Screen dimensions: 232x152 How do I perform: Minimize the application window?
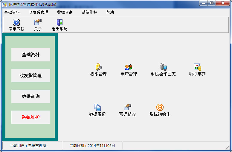coord(203,3)
